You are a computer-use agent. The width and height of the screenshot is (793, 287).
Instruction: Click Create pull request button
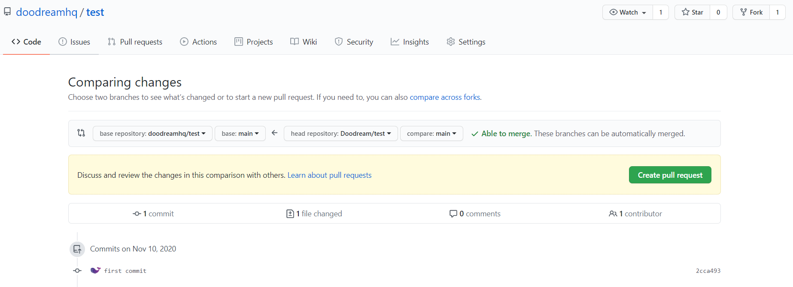click(670, 175)
